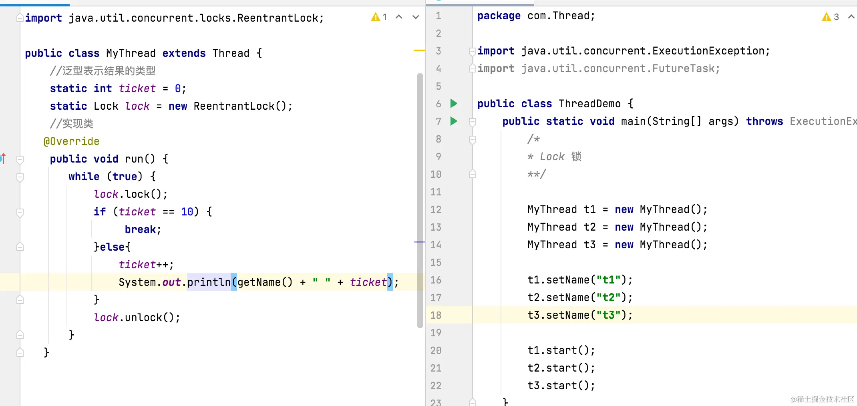Collapse the imports fold marker on line 3
Viewport: 857px width, 406px height.
pos(473,51)
